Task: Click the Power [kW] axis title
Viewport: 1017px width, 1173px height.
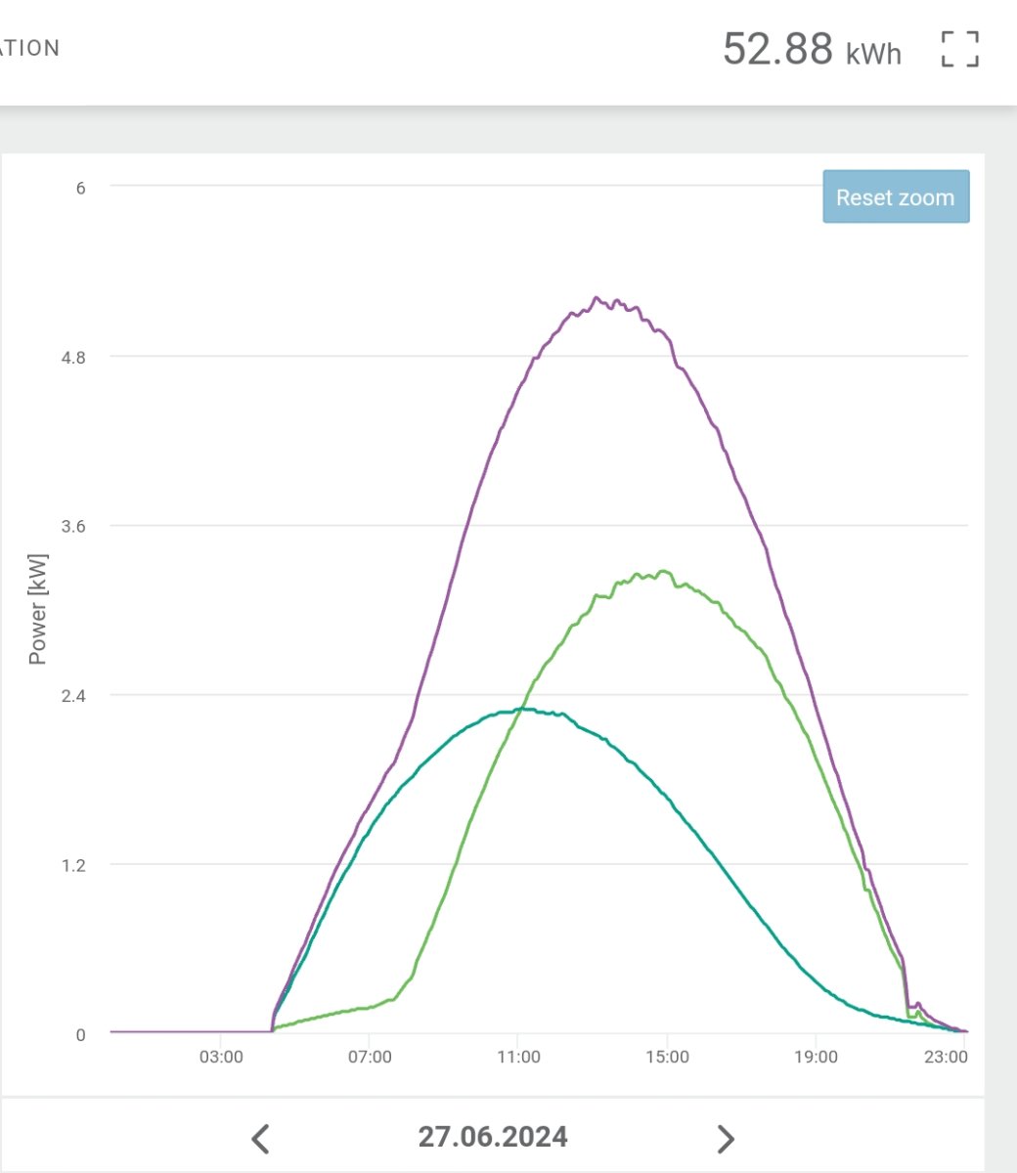Action: 38,609
